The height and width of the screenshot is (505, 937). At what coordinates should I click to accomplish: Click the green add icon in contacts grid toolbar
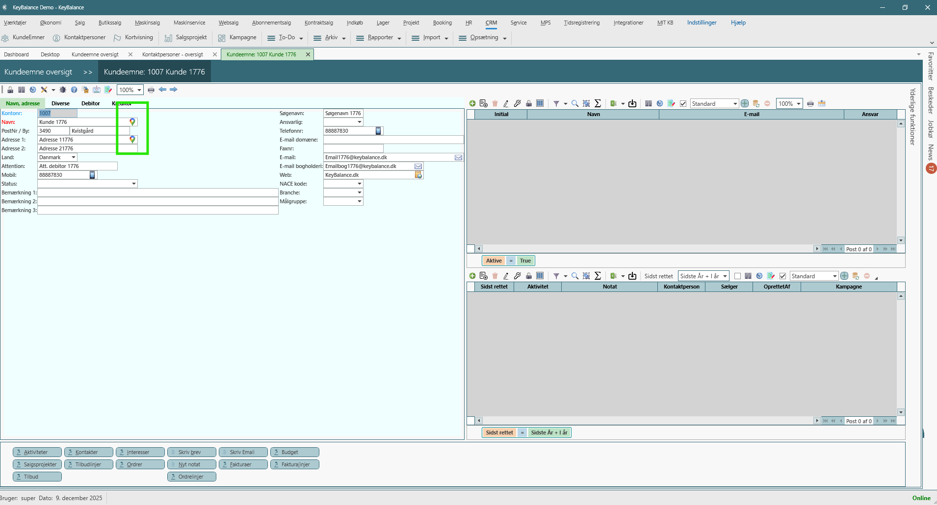472,103
